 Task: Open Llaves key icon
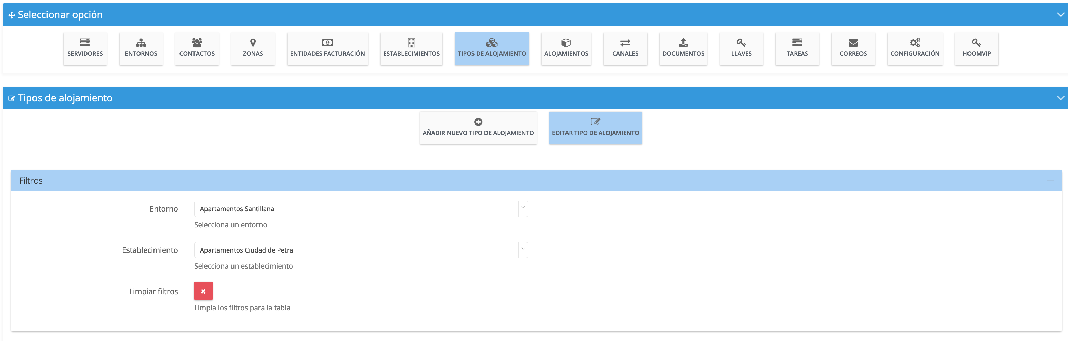pos(741,43)
